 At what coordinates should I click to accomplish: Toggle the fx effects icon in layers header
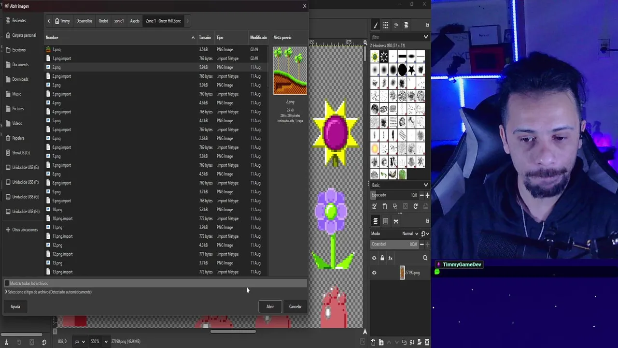click(391, 258)
